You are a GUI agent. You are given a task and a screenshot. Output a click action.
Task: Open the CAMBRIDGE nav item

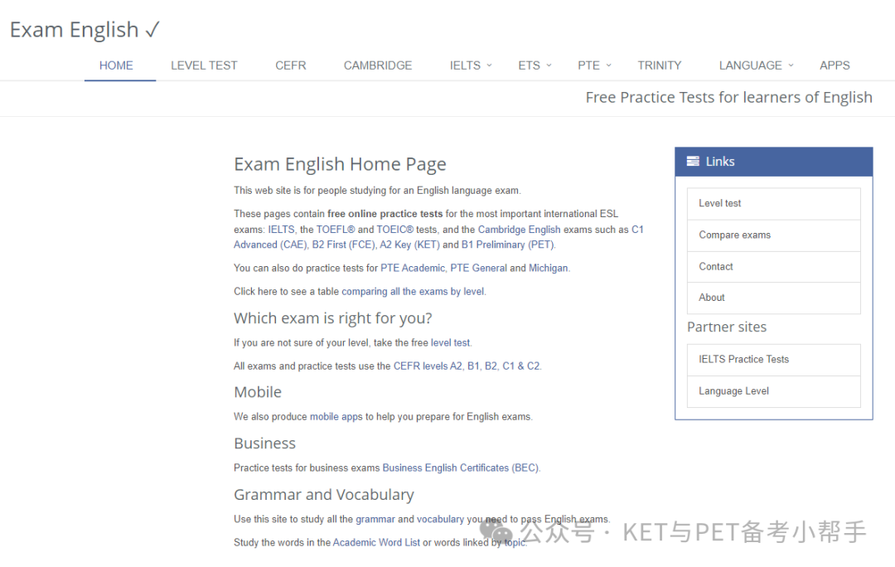click(378, 65)
